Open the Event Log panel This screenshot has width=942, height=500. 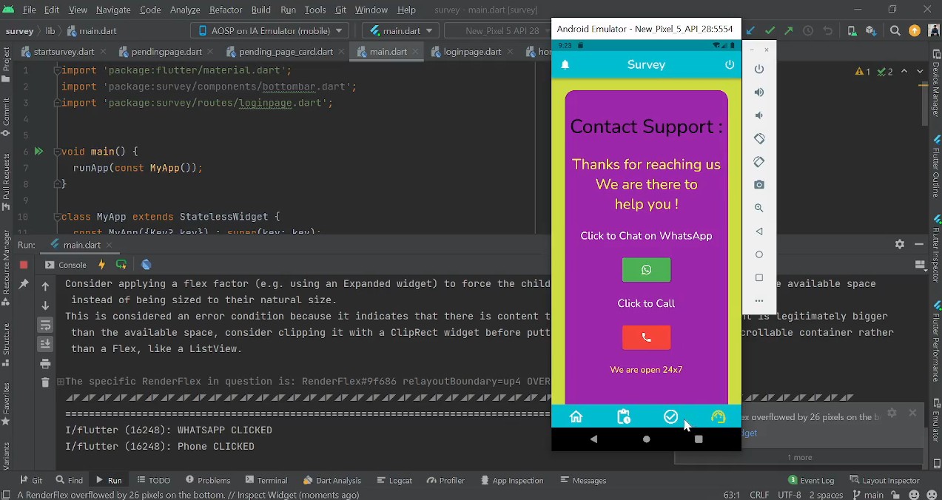[x=811, y=480]
